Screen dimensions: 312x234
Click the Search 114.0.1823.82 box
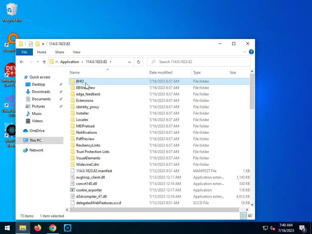[199, 62]
